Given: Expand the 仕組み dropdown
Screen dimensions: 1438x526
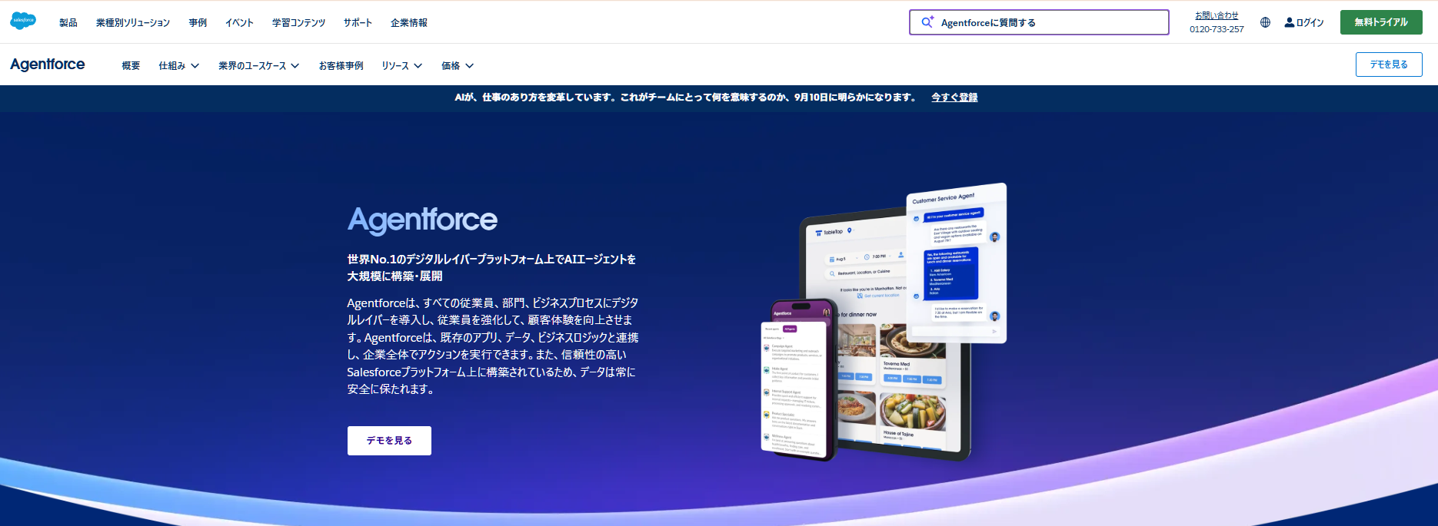Looking at the screenshot, I should [x=178, y=66].
